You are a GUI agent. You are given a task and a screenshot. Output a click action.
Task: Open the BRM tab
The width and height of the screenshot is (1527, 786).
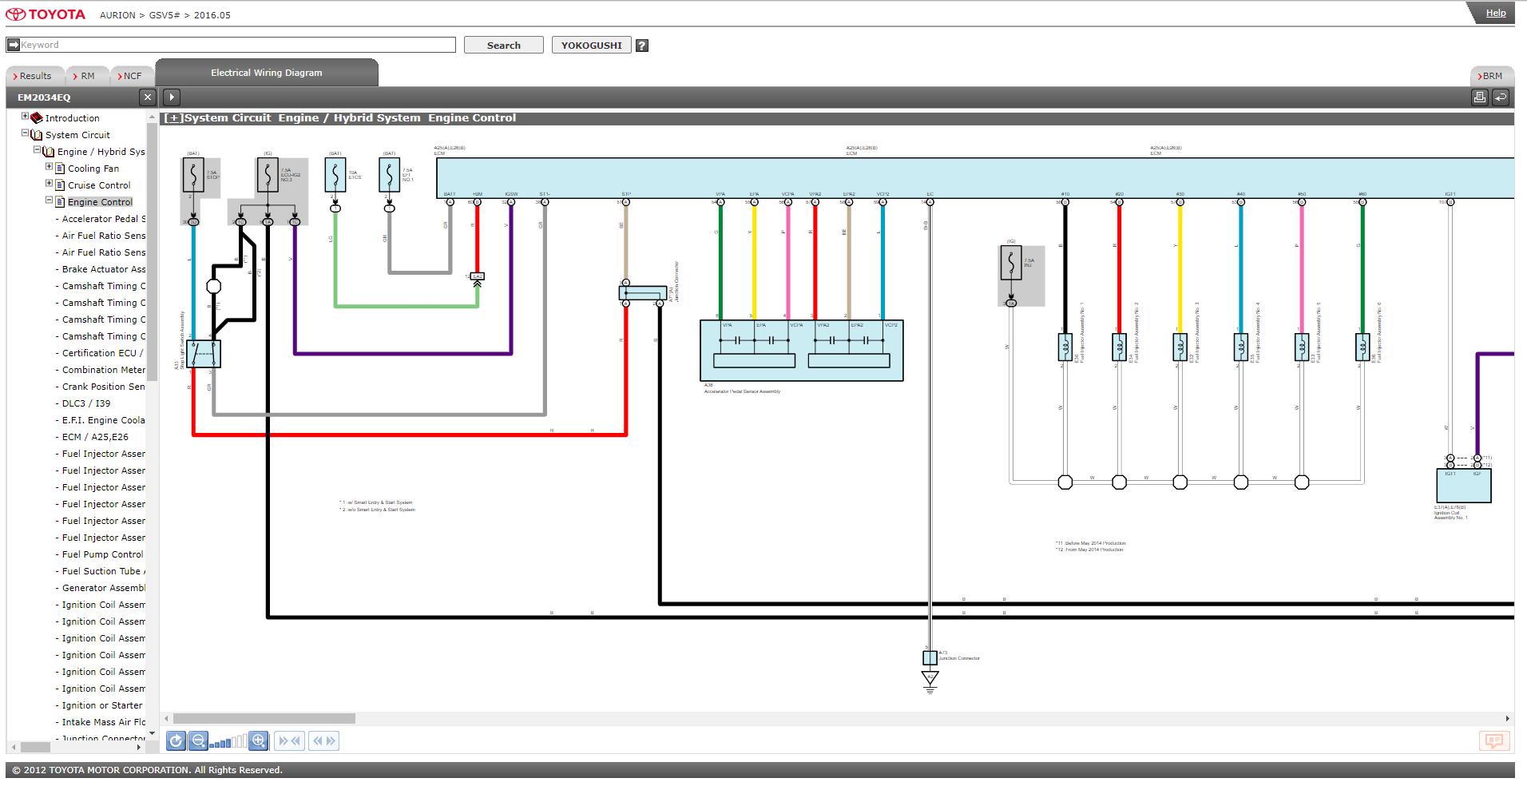[1492, 76]
